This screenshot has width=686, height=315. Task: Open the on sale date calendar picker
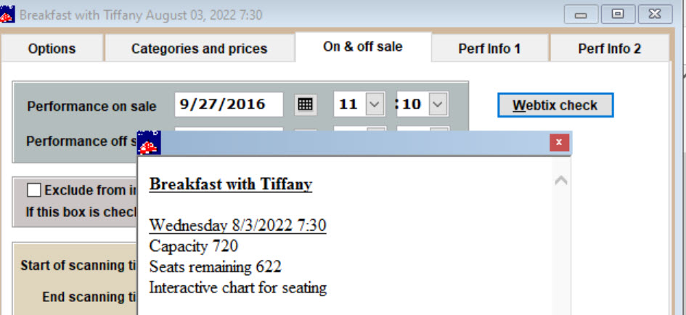pyautogui.click(x=305, y=104)
